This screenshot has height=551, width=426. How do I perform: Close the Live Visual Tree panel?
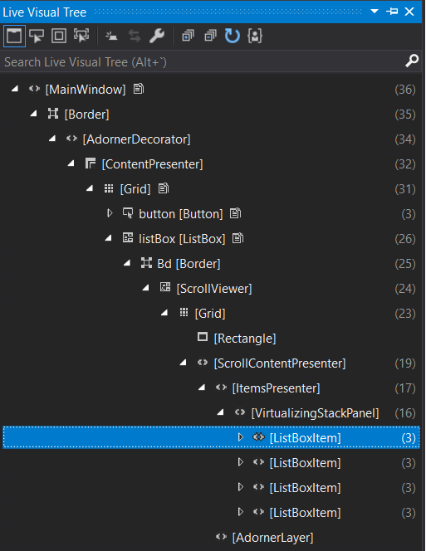[x=409, y=12]
